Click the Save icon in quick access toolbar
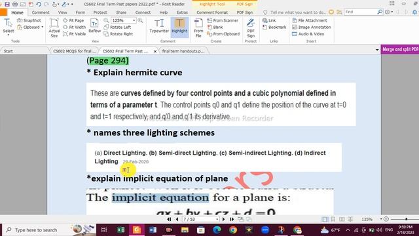Viewport: 419px width, 236px height. [x=7, y=5]
